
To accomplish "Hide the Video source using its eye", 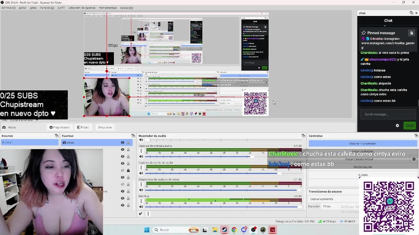I will [122, 143].
